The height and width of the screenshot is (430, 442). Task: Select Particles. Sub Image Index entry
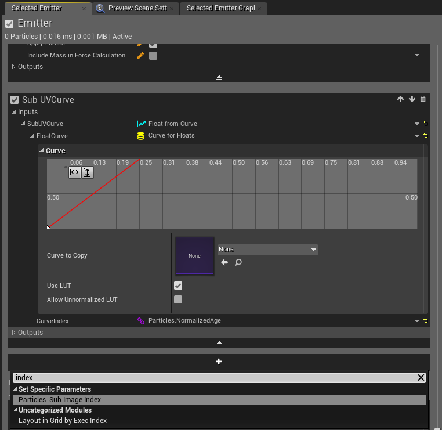(219, 400)
